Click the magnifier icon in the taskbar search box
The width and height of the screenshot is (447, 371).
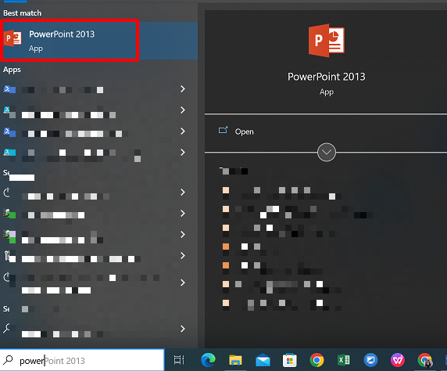click(x=9, y=360)
